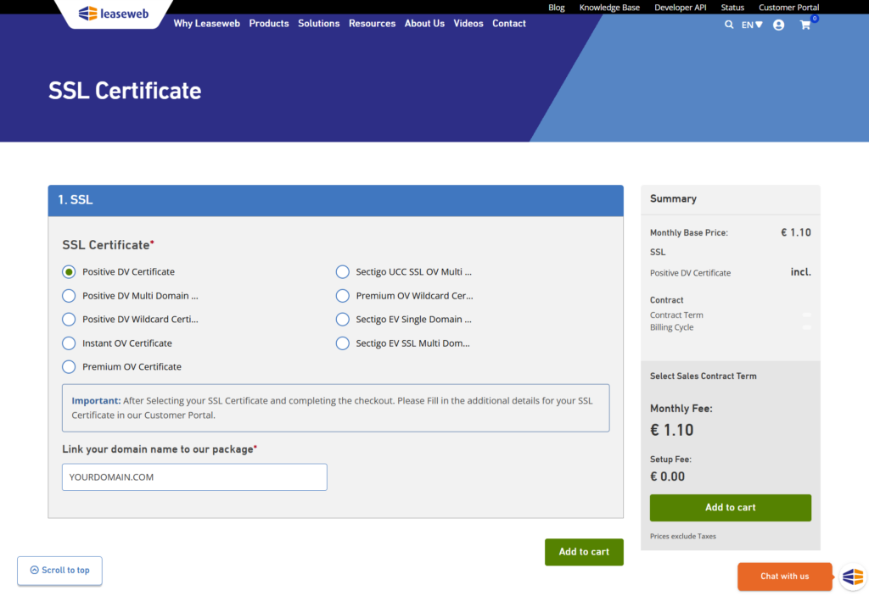This screenshot has width=869, height=602.
Task: Go to the Customer Portal
Action: [x=788, y=7]
